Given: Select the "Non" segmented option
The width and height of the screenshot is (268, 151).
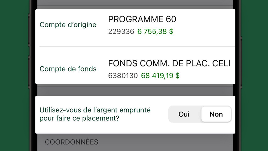Looking at the screenshot, I should (x=216, y=114).
